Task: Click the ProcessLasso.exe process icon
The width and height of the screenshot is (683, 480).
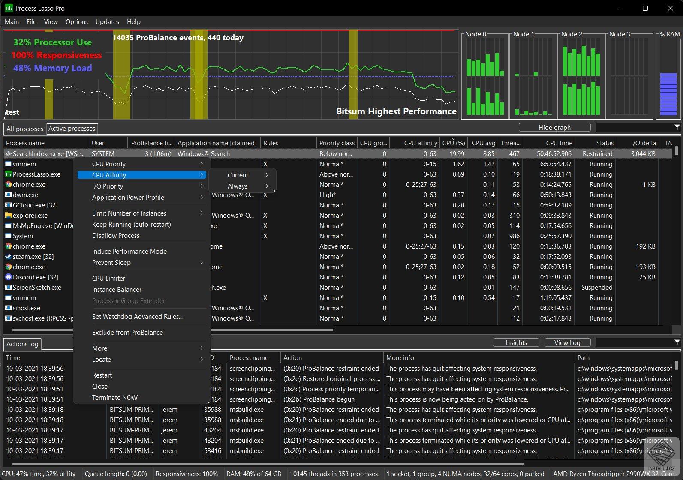Action: point(8,174)
